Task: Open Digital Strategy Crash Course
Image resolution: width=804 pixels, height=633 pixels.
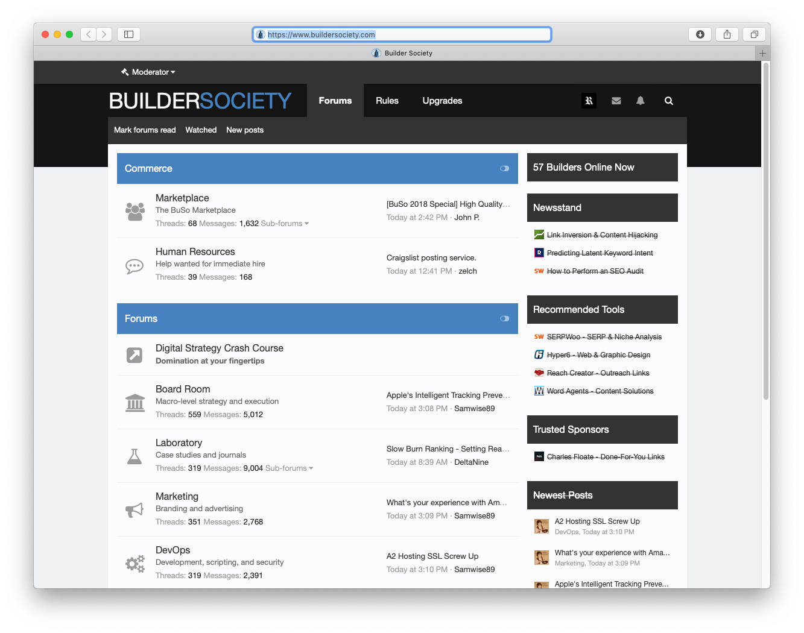Action: click(x=220, y=348)
